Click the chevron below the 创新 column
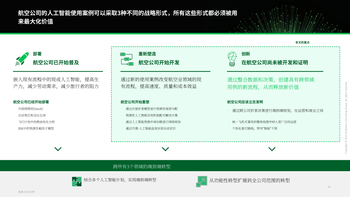 [272, 149]
